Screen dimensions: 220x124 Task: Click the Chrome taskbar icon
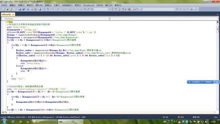click(x=21, y=122)
